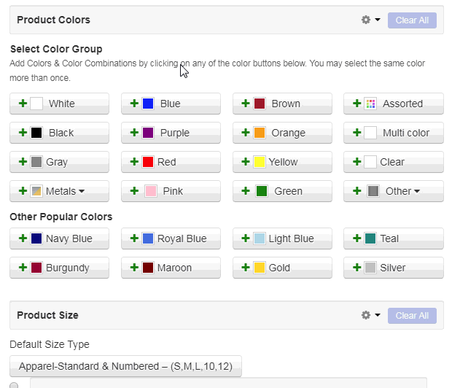452x388 pixels.
Task: Click the green plus icon beside Teal
Action: [357, 238]
